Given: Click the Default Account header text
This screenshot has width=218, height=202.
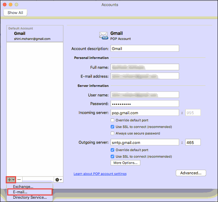Looking at the screenshot, I should (x=20, y=28).
